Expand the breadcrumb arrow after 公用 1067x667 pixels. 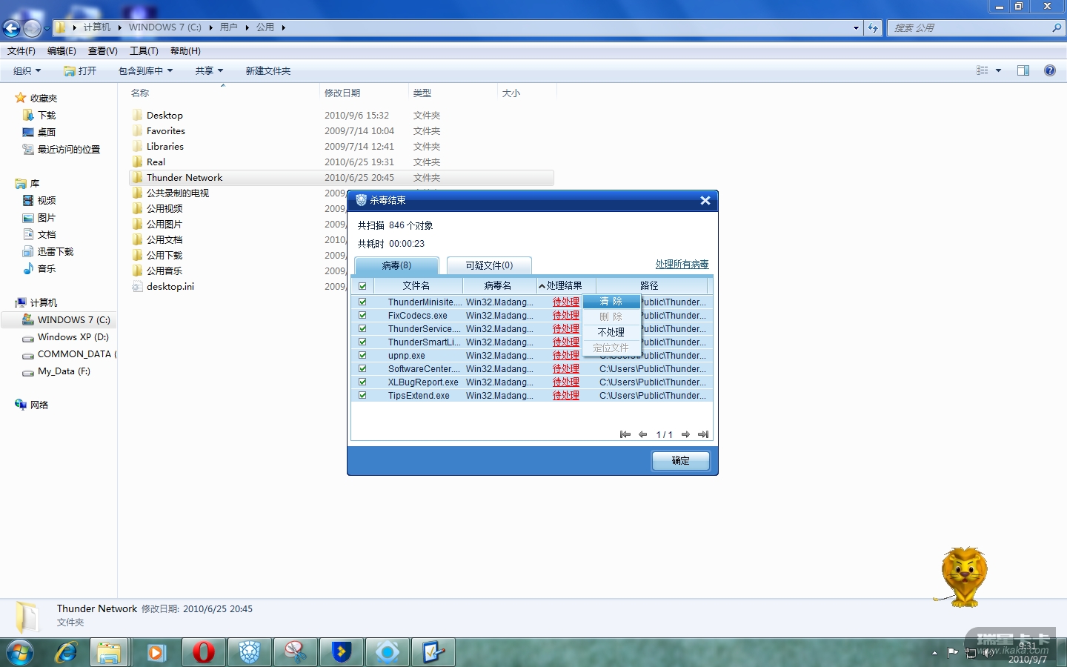point(283,27)
